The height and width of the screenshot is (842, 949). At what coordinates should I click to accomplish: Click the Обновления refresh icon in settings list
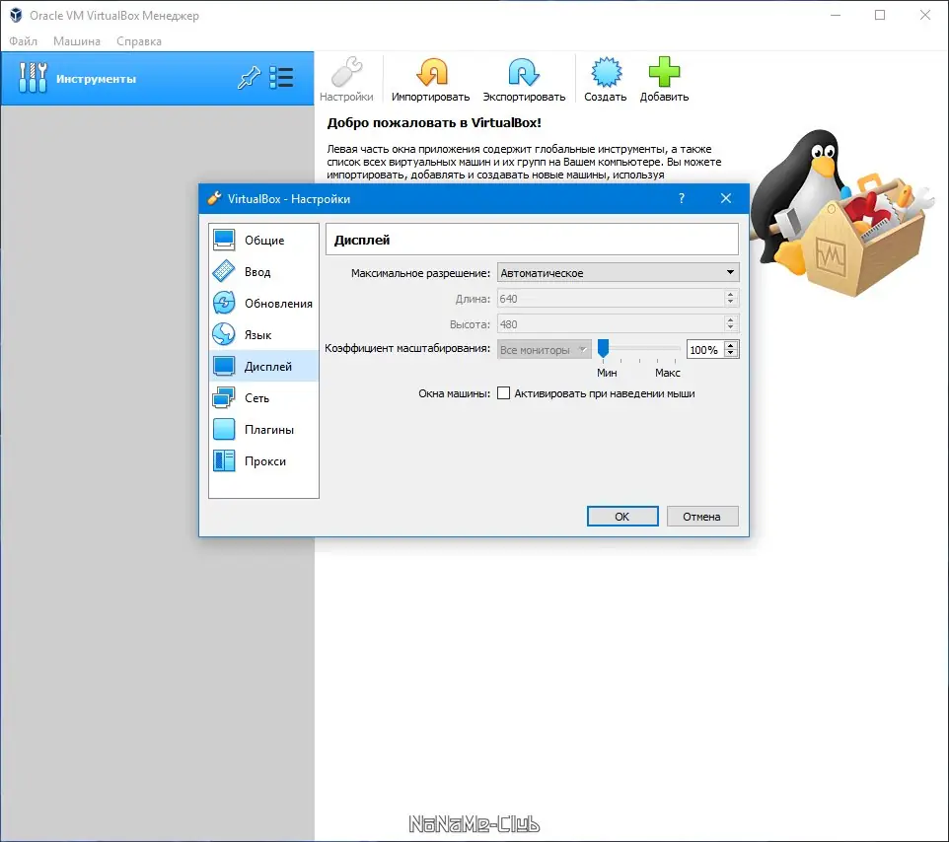point(224,303)
